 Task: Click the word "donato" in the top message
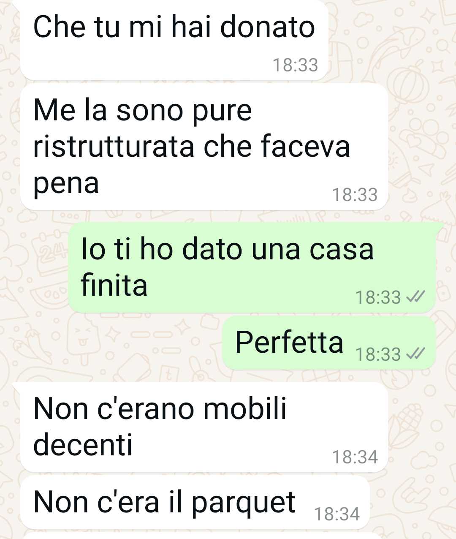267,27
